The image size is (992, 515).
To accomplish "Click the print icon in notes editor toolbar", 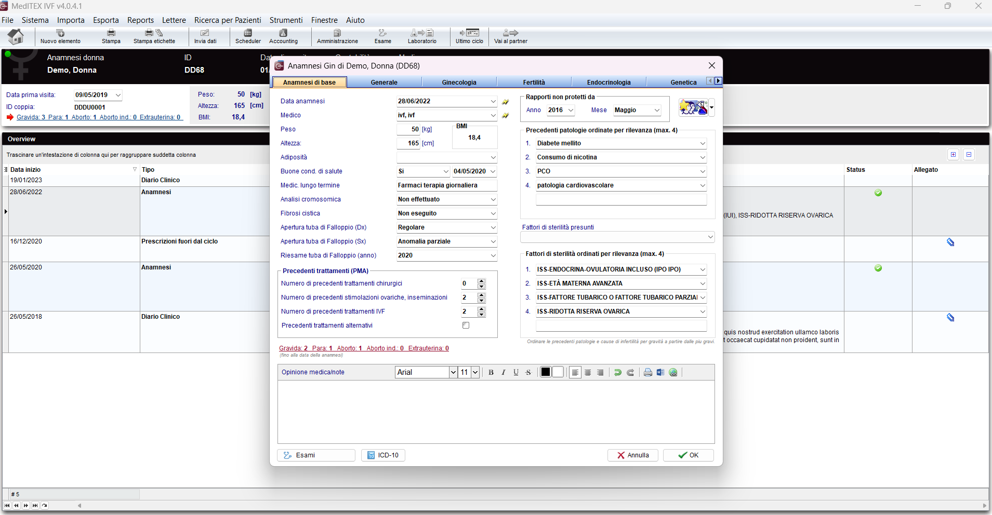I will click(647, 372).
